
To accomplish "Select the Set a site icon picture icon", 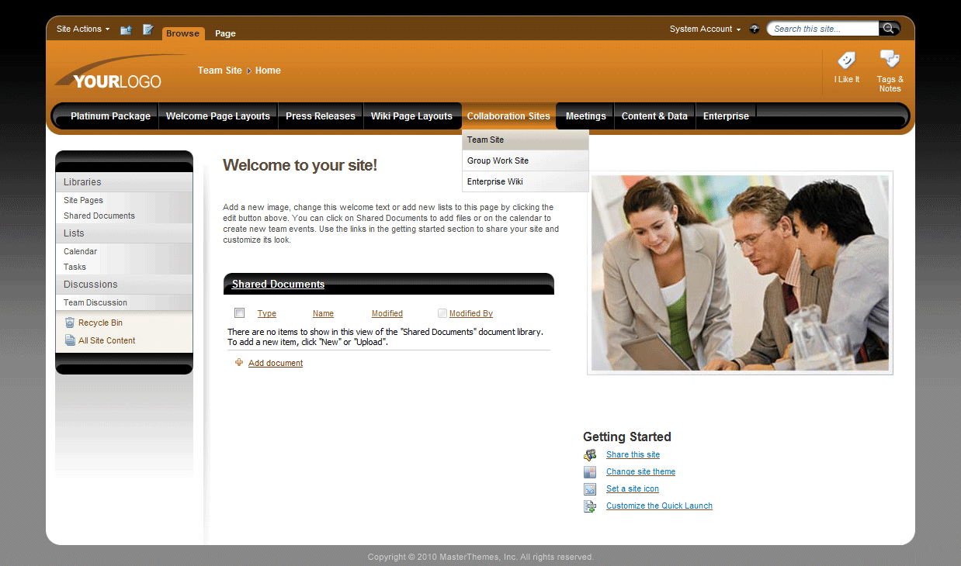I will coord(591,488).
